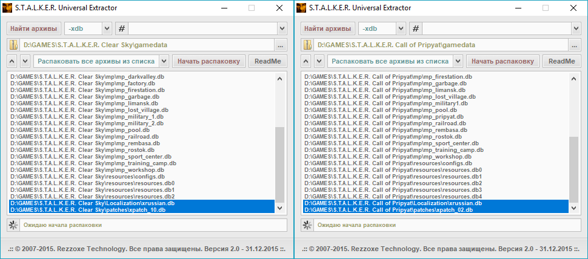Expand the combo box after # in Call of Pripyat window
The height and width of the screenshot is (259, 588).
(576, 28)
